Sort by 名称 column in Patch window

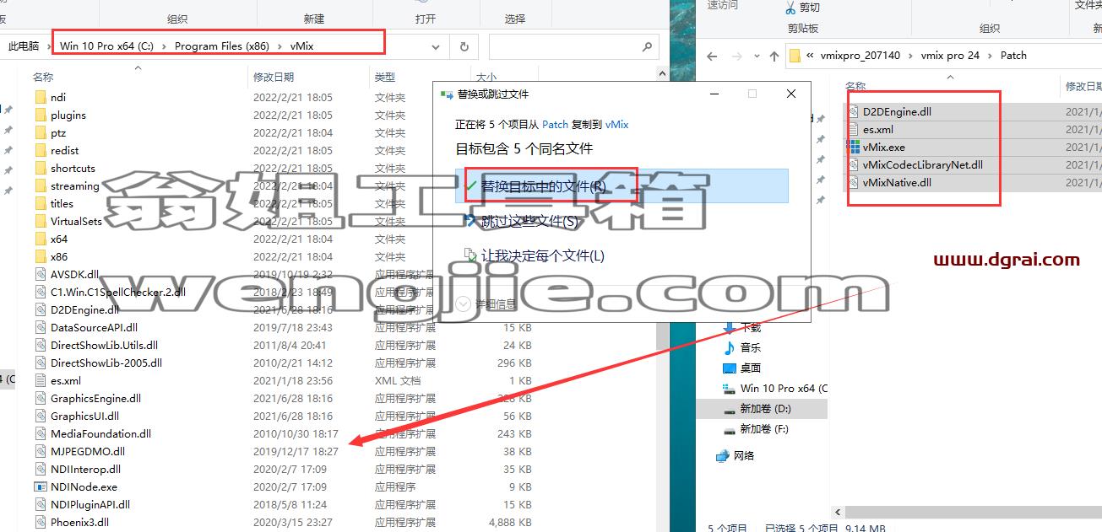tap(855, 86)
